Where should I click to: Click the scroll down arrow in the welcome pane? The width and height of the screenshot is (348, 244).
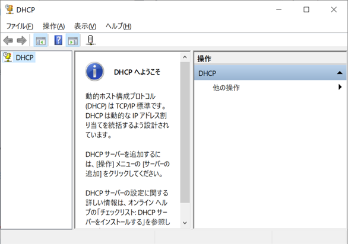(185, 223)
